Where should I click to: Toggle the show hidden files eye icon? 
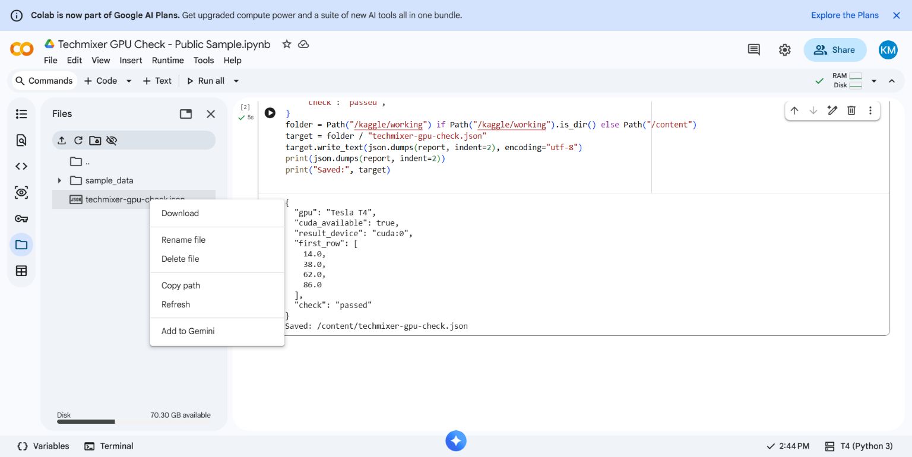(x=112, y=140)
